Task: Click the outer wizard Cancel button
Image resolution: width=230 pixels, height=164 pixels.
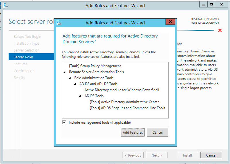Action: pos(211,155)
